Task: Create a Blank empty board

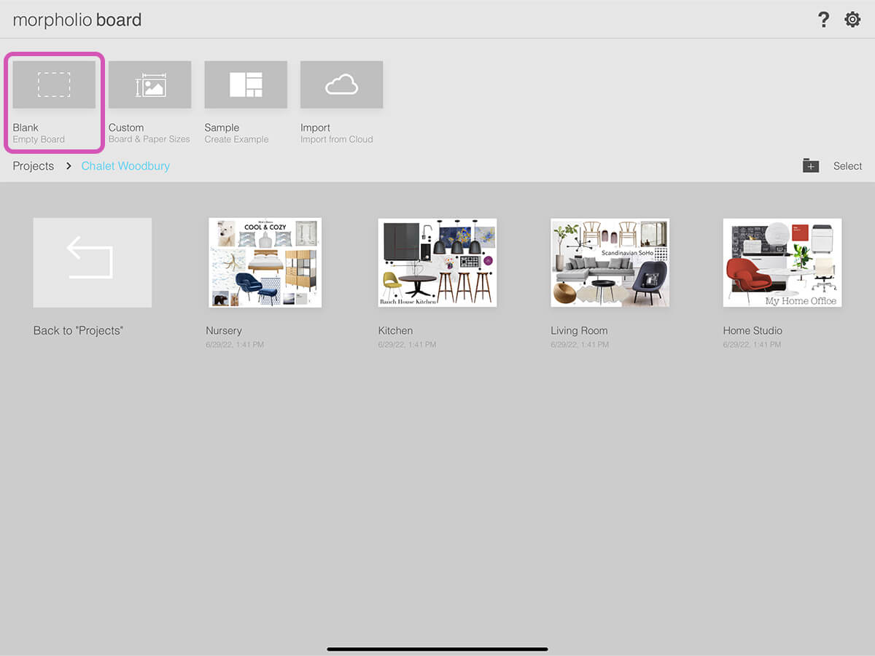Action: tap(54, 85)
